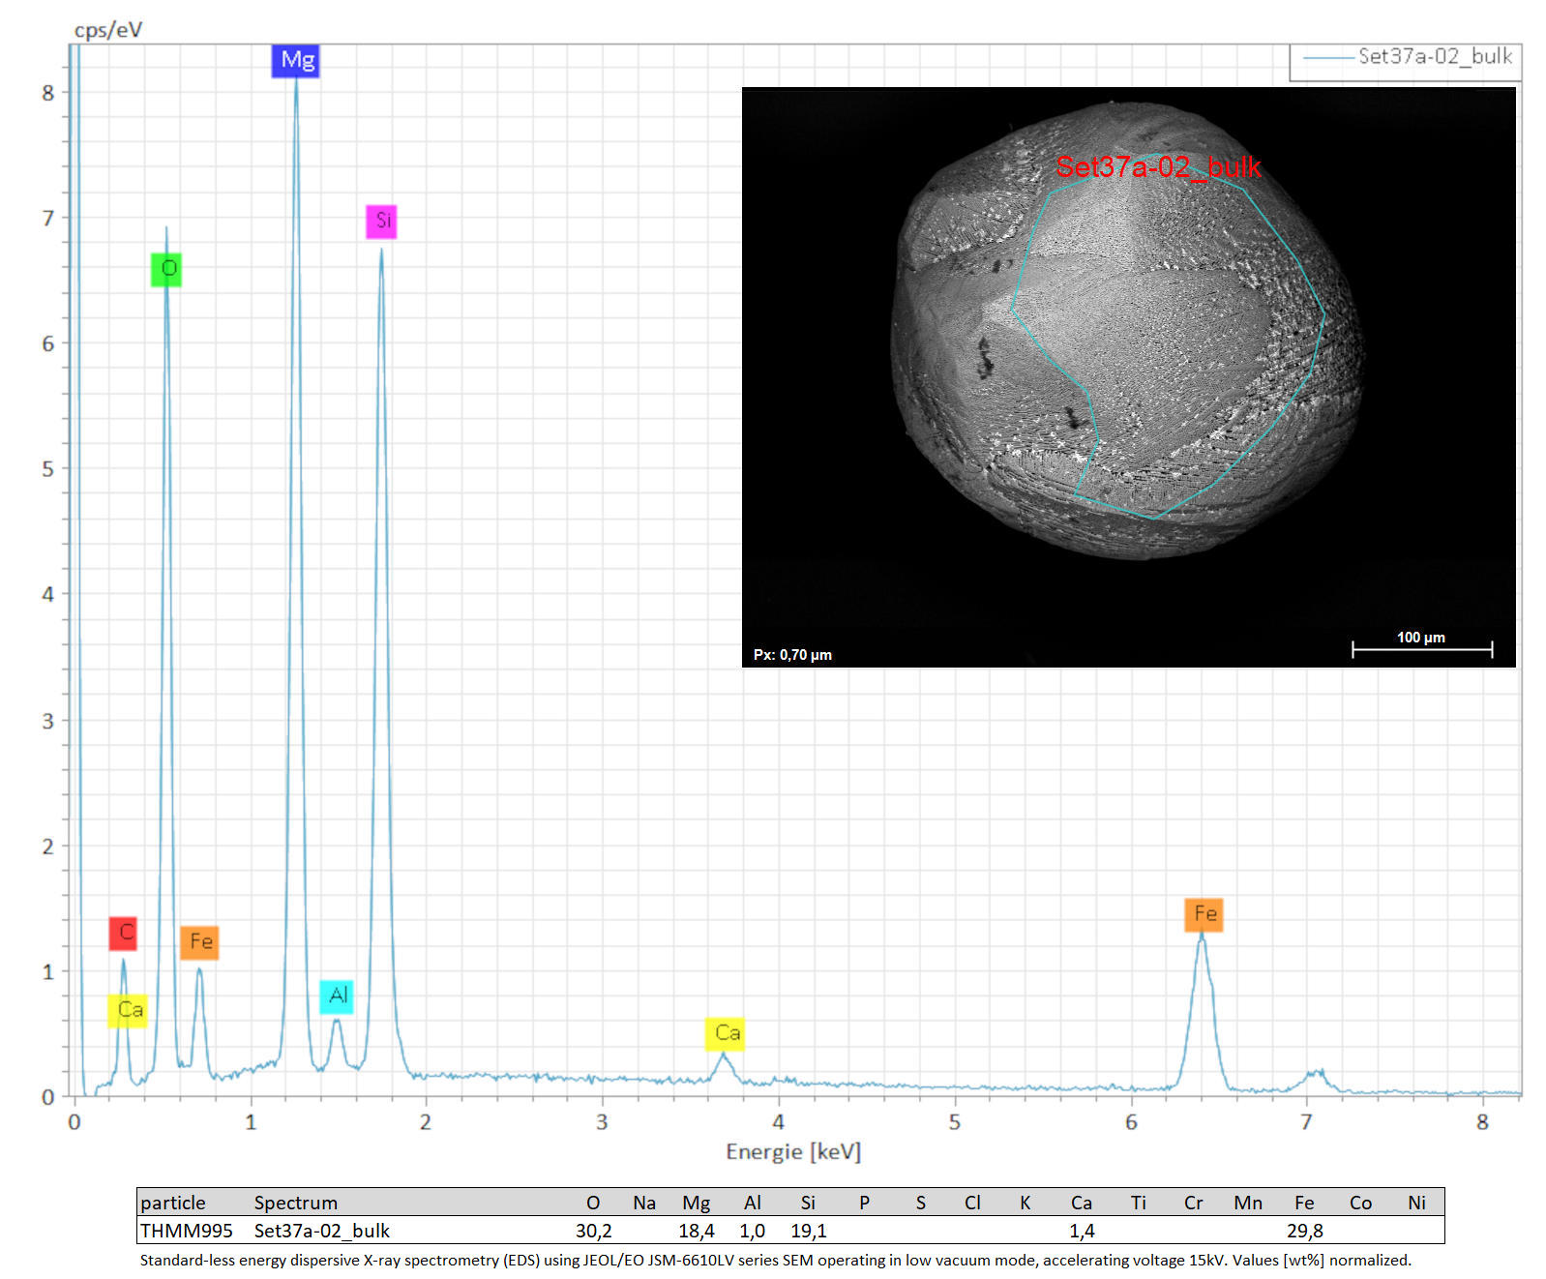
Task: Open the SEM particle image
Action: coord(1128,377)
